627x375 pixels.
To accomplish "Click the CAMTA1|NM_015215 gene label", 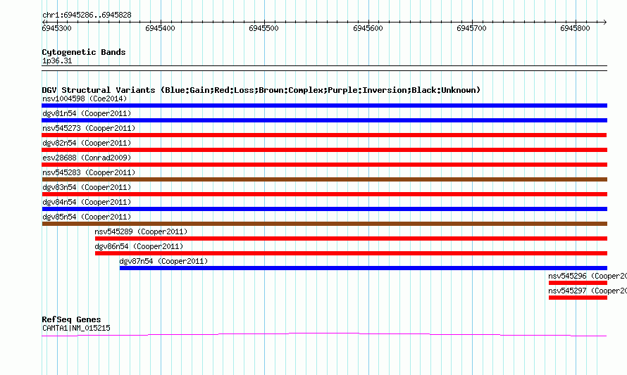I will 76,329.
